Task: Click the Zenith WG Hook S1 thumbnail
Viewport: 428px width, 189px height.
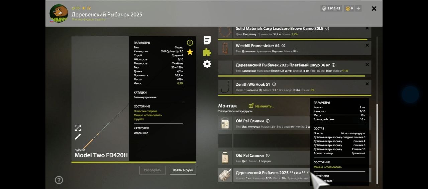Action: click(x=225, y=87)
